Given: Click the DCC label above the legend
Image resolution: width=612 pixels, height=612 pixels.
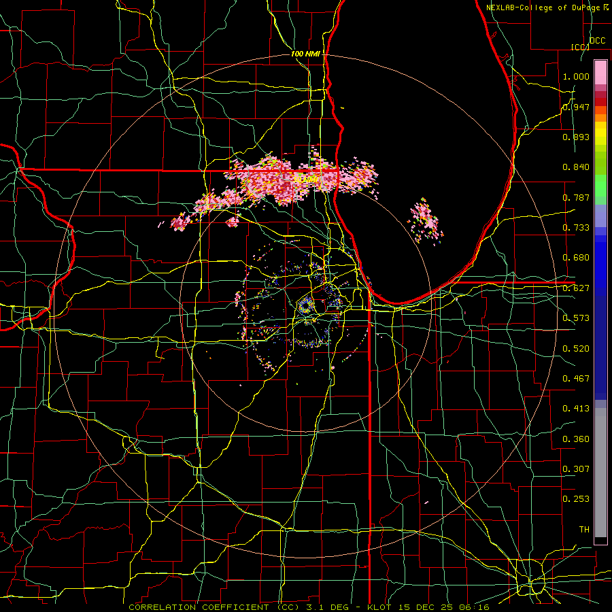Looking at the screenshot, I should pyautogui.click(x=597, y=41).
